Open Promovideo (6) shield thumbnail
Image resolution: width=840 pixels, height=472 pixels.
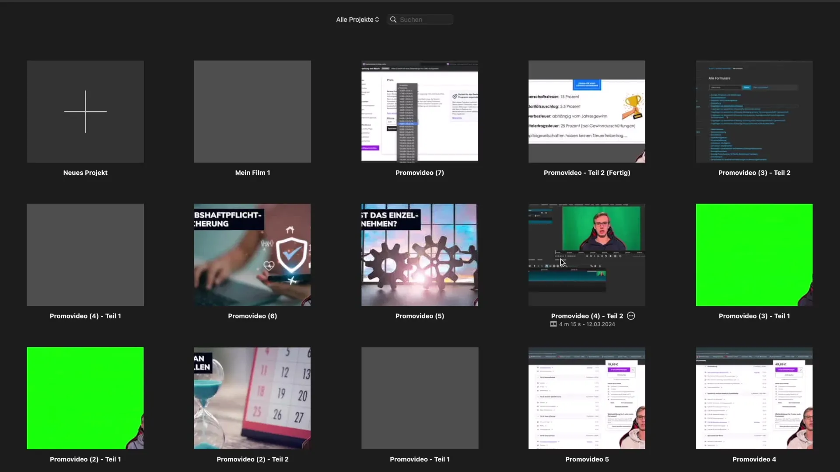pyautogui.click(x=252, y=255)
